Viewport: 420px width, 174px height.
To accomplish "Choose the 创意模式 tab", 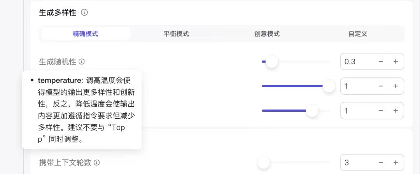I will pos(267,34).
